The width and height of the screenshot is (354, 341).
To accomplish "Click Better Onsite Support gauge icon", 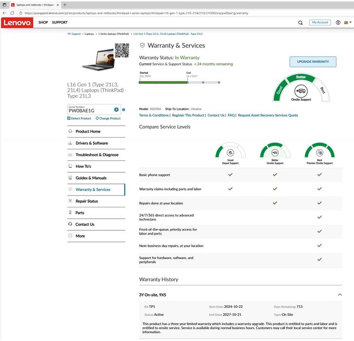I will pos(275,153).
